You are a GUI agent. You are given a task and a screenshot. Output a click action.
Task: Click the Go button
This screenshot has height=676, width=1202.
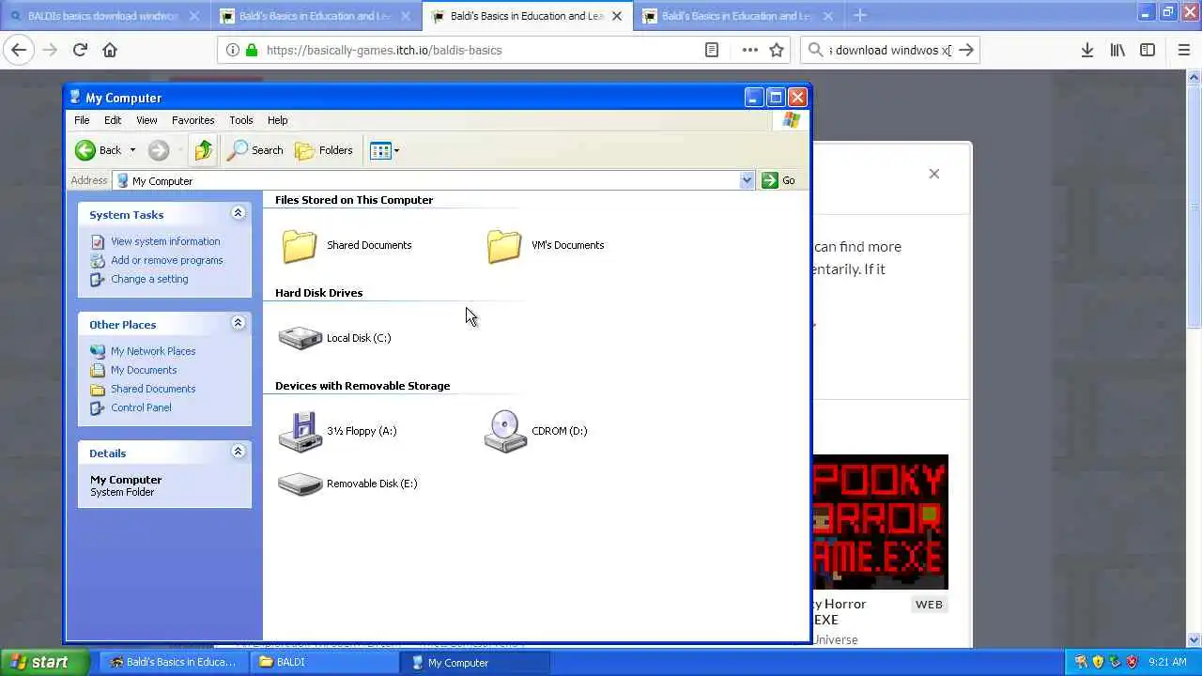click(778, 180)
